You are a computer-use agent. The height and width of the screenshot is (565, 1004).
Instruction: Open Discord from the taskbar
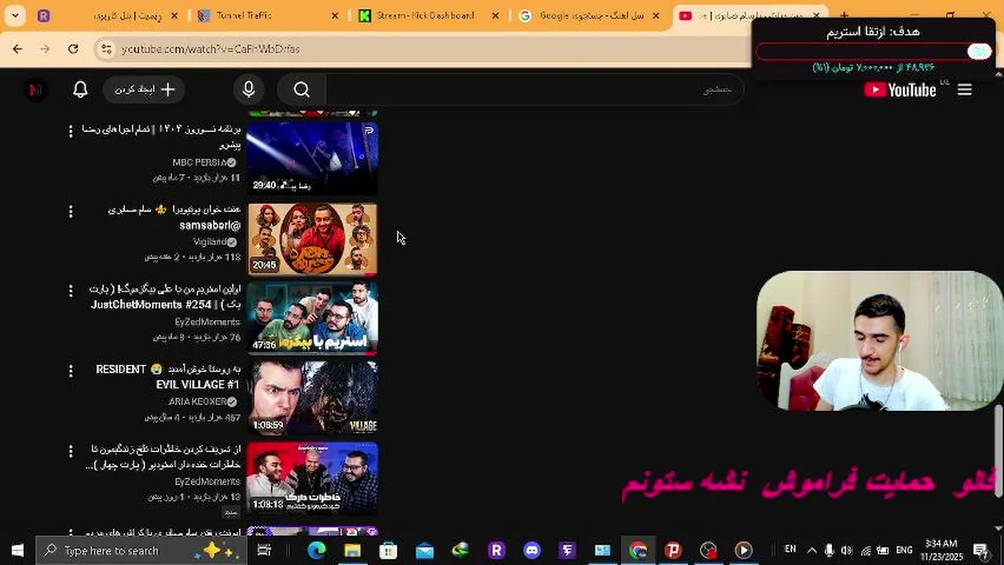pos(532,551)
